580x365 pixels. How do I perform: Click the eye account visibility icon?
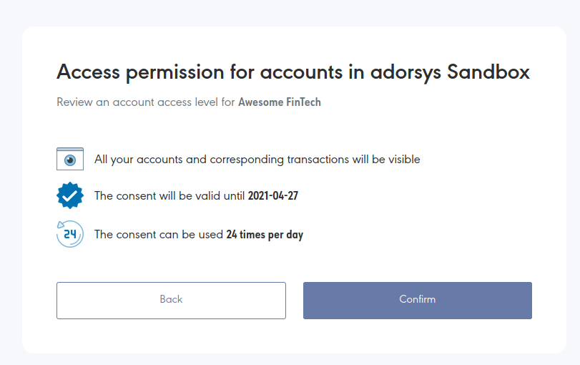click(70, 159)
